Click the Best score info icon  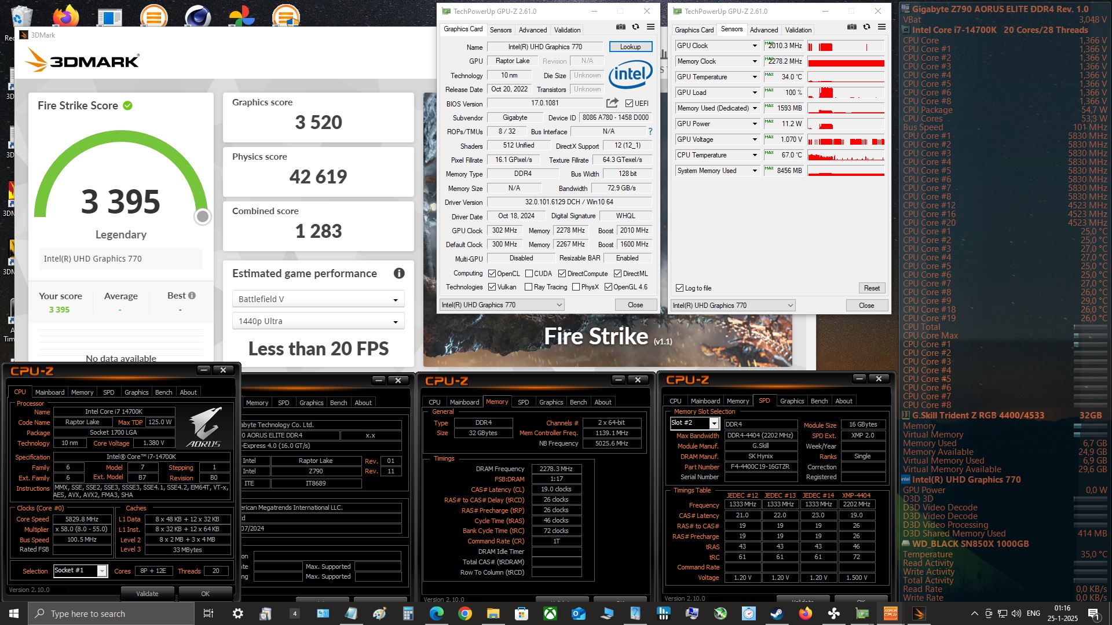coord(192,295)
